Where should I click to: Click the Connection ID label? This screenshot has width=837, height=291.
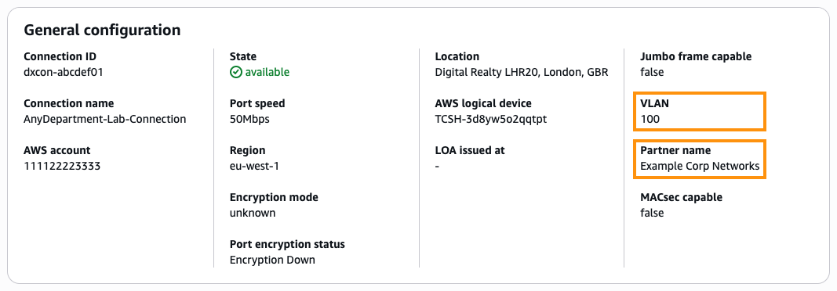(60, 56)
